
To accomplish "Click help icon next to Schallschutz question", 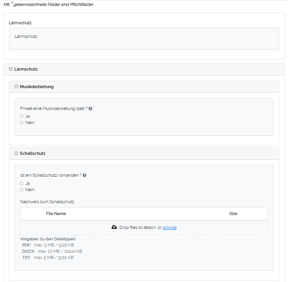I will pos(84,176).
